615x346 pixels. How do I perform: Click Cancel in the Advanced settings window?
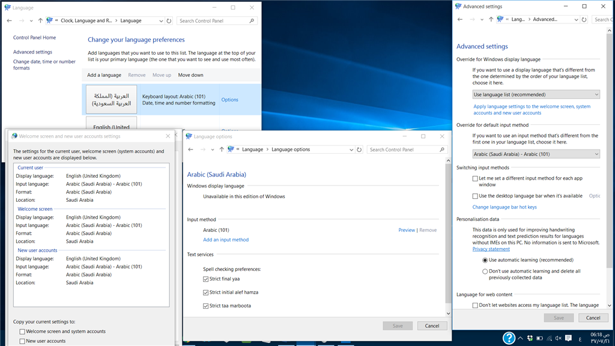pyautogui.click(x=593, y=318)
